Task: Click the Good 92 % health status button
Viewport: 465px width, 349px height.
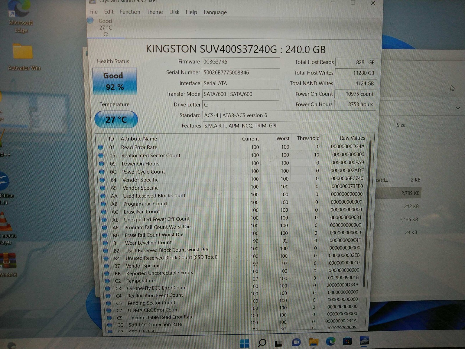Action: tap(115, 81)
